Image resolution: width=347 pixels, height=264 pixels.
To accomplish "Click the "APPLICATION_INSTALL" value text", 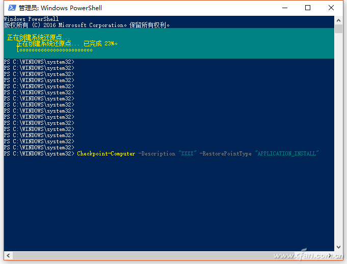I will pyautogui.click(x=287, y=153).
